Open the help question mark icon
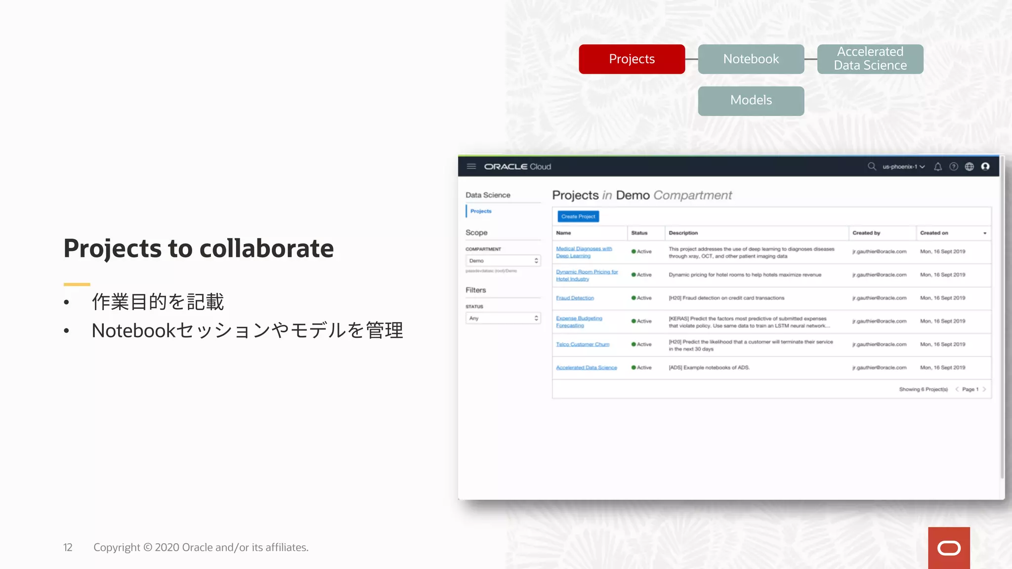The height and width of the screenshot is (569, 1012). click(954, 166)
